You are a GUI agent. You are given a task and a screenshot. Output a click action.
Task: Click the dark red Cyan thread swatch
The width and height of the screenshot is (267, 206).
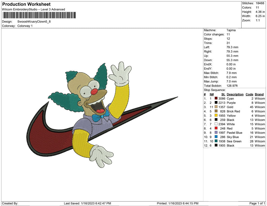pos(216,98)
